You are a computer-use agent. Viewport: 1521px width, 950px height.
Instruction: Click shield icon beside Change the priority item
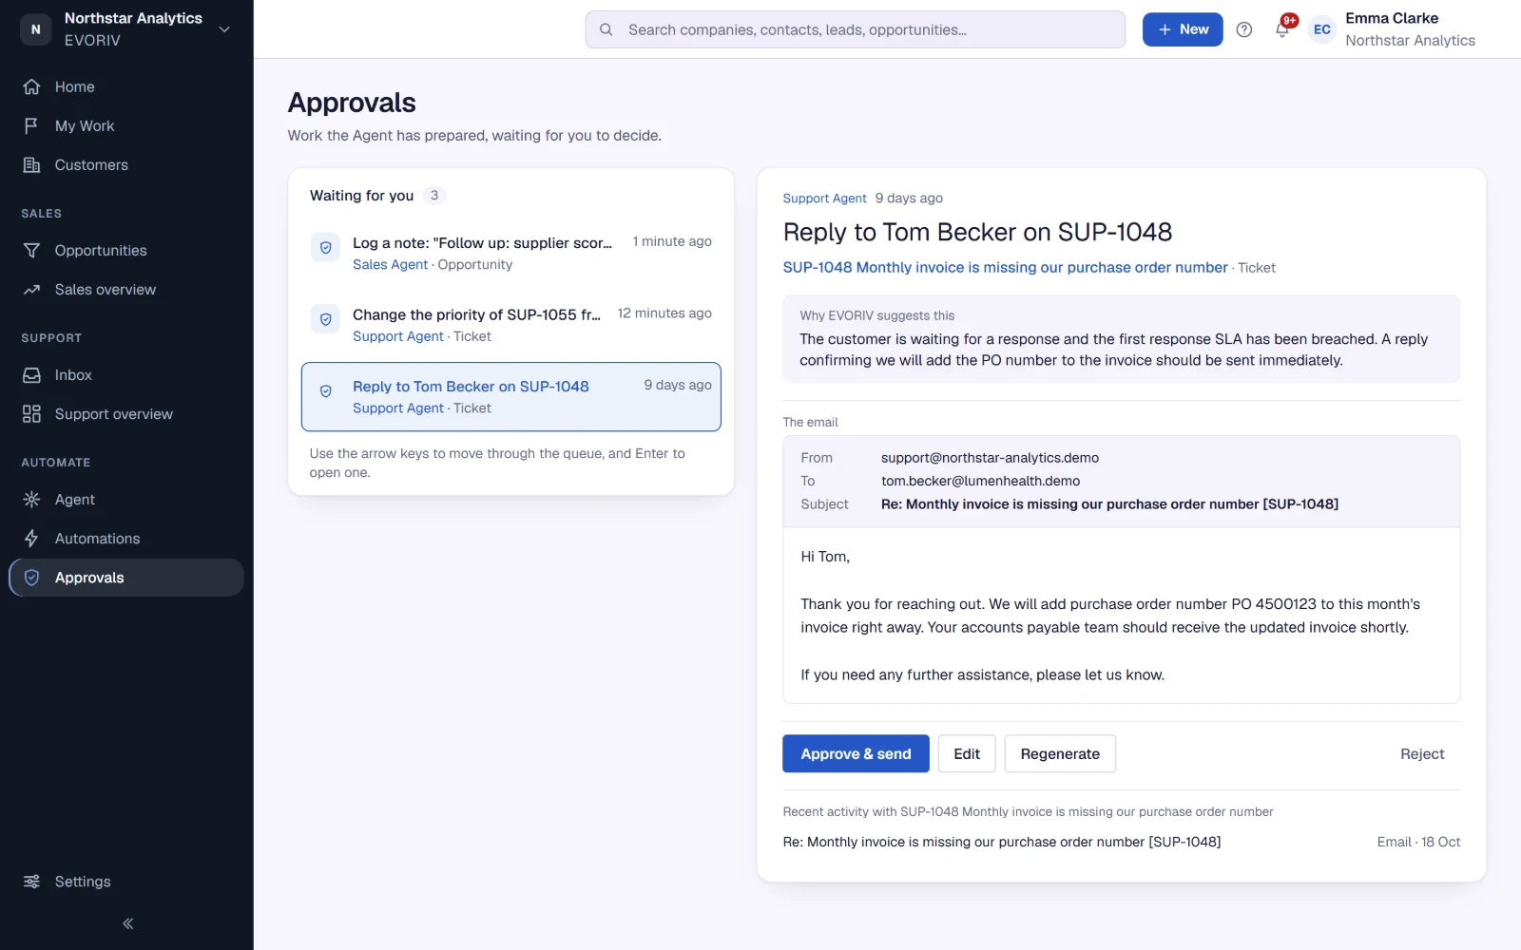coord(325,319)
